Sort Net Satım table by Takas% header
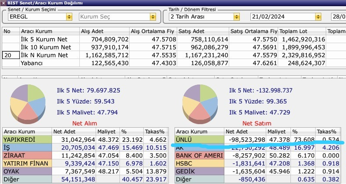 pos(328,132)
